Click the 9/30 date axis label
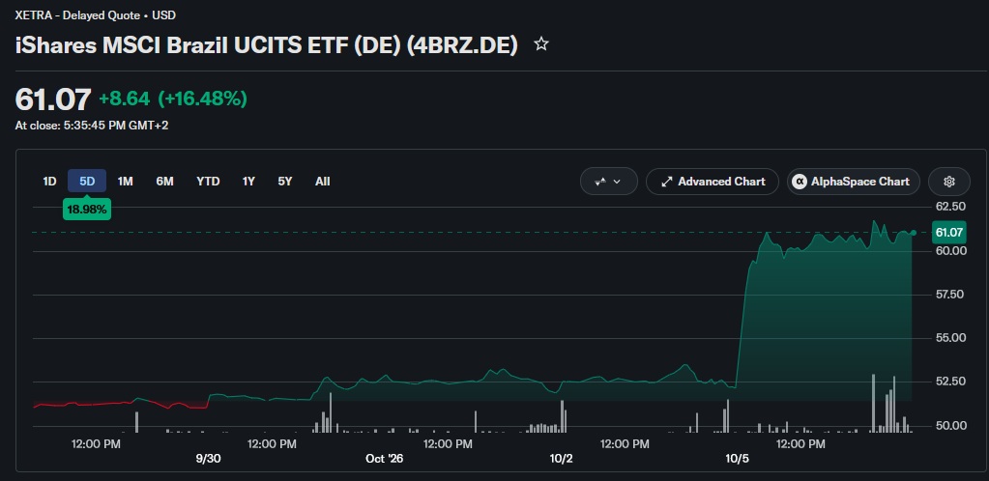989x481 pixels. pyautogui.click(x=208, y=459)
